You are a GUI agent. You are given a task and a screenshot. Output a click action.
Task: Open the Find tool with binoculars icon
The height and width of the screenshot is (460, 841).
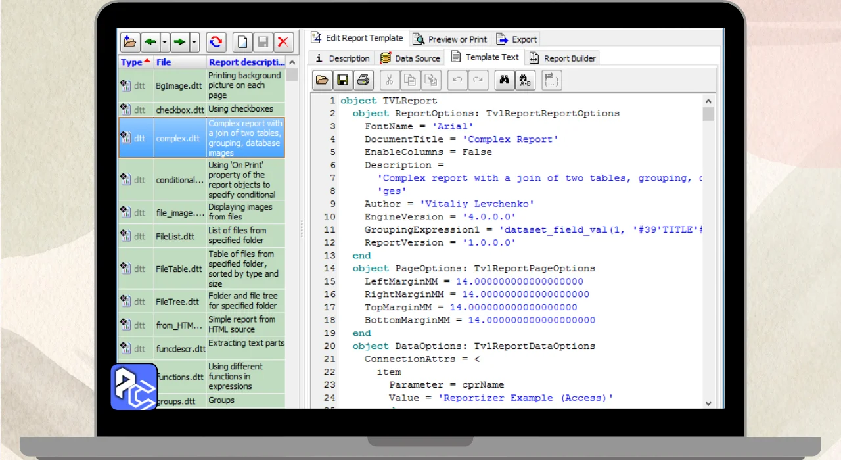[x=505, y=80]
